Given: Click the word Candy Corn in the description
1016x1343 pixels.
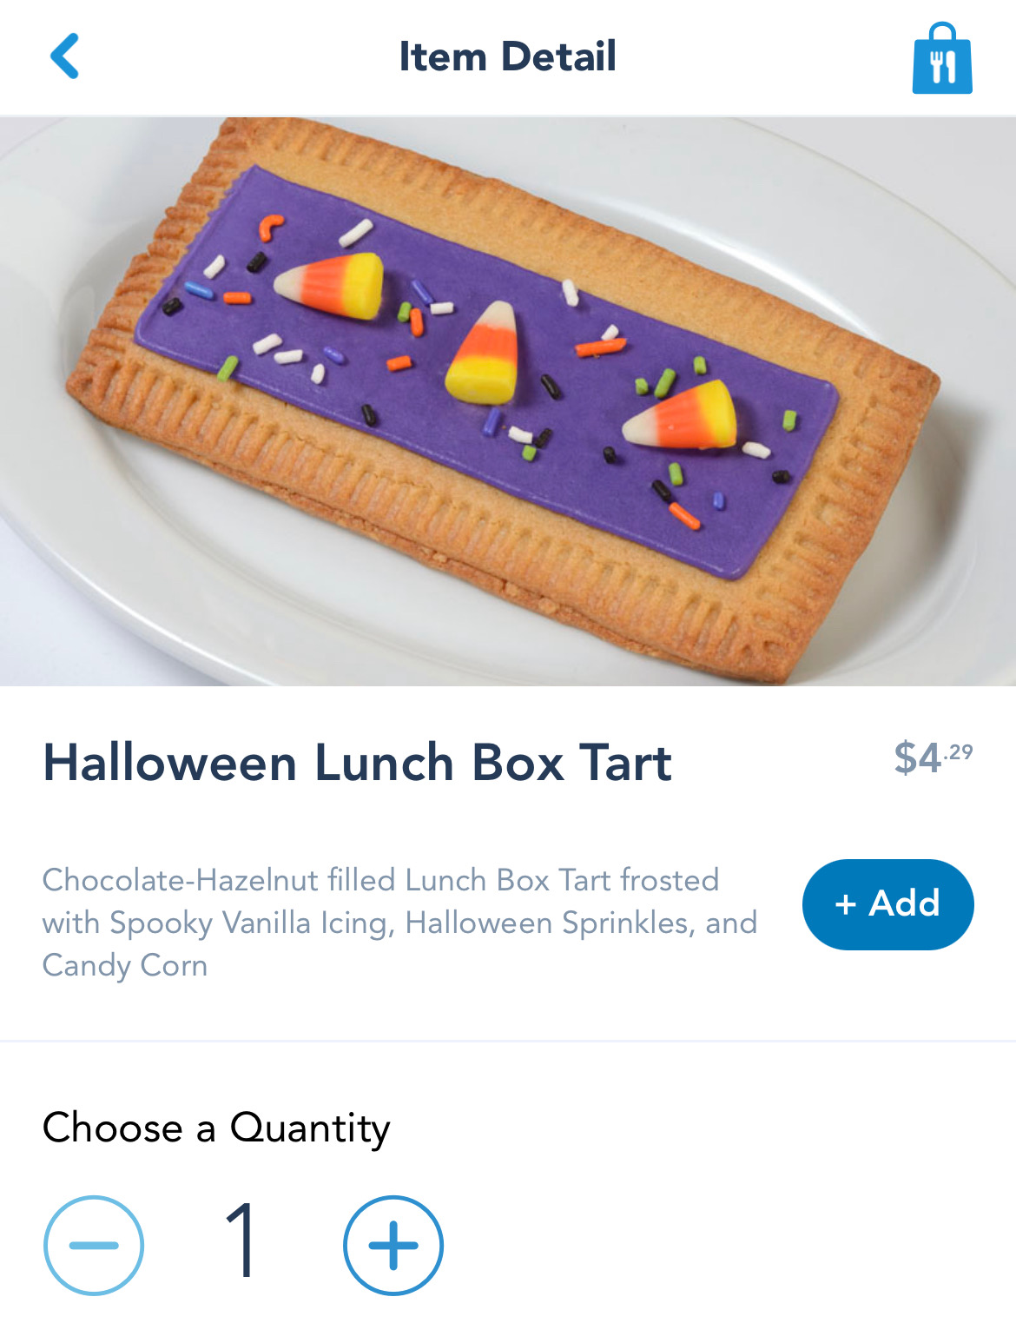Looking at the screenshot, I should [x=125, y=965].
